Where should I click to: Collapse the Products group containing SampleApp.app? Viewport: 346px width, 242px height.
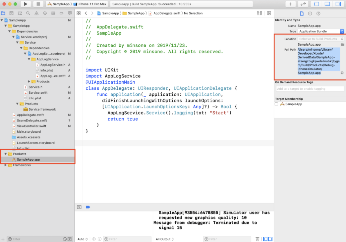pos(6,154)
